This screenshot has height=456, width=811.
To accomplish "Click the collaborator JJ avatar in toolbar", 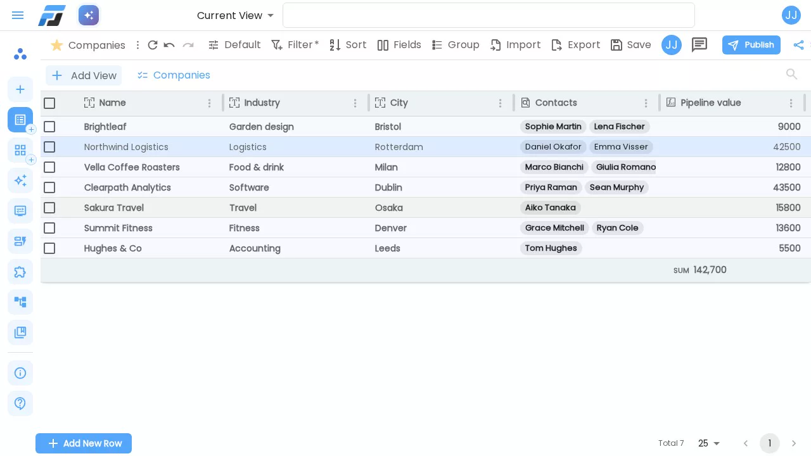I will tap(672, 45).
